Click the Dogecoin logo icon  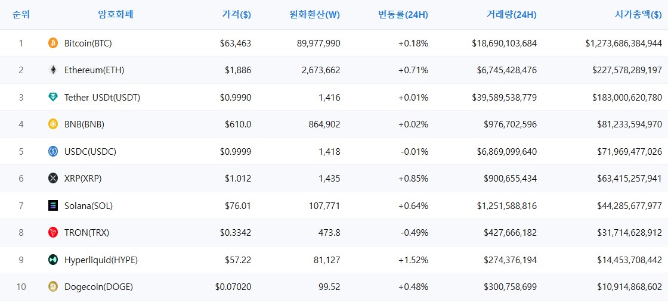click(53, 287)
